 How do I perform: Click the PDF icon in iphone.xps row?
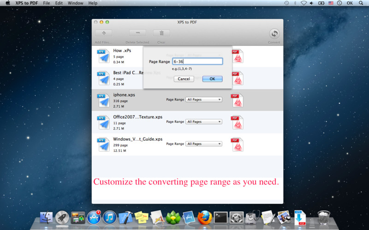tap(237, 100)
